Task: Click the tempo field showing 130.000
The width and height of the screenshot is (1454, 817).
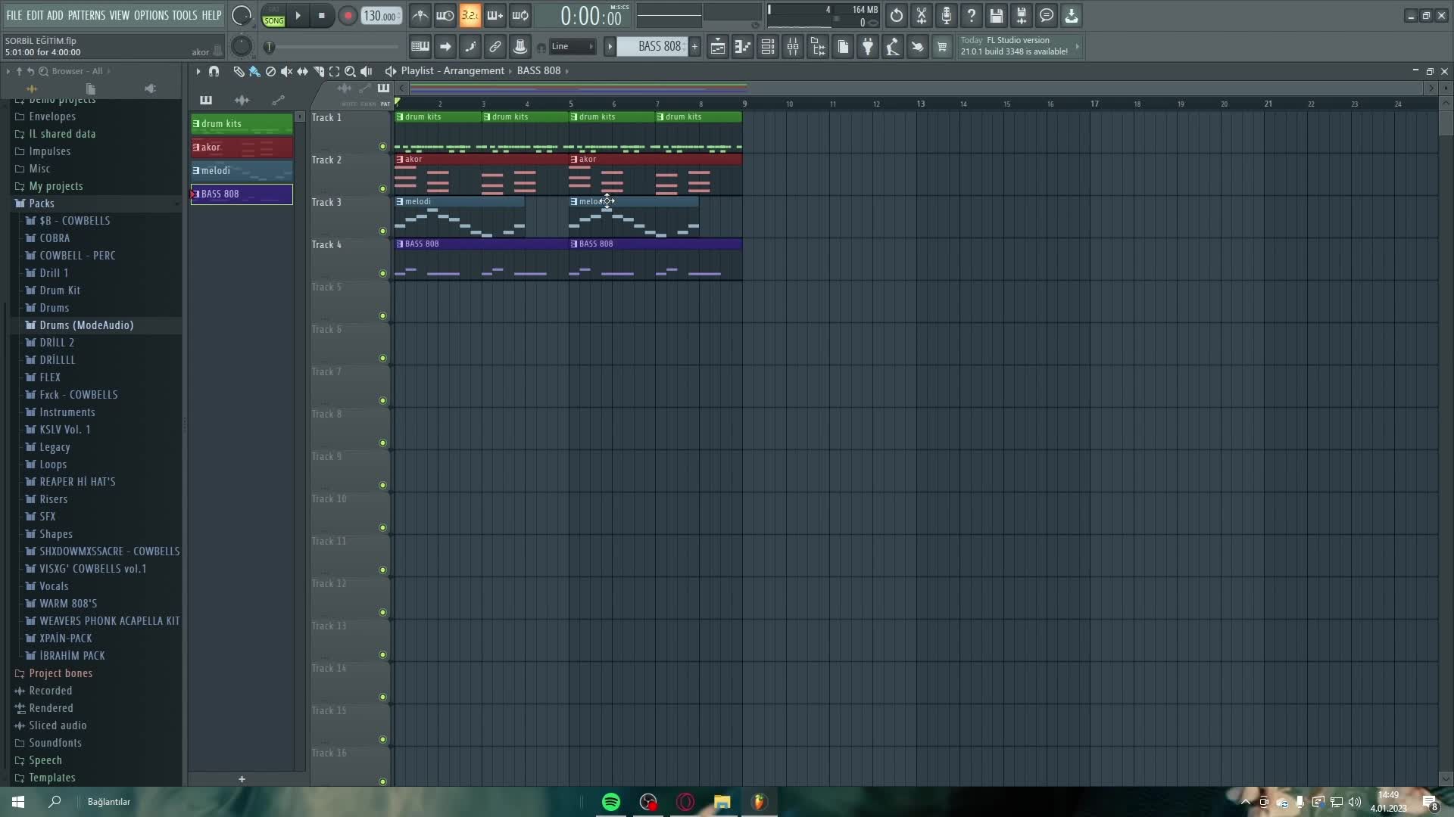Action: 382,16
